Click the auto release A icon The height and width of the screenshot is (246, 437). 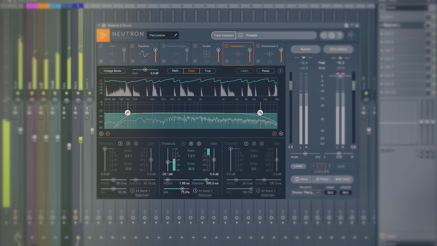[x=274, y=134]
